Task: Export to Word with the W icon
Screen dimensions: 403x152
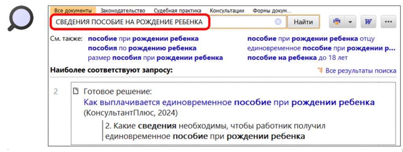Action: tap(368, 22)
